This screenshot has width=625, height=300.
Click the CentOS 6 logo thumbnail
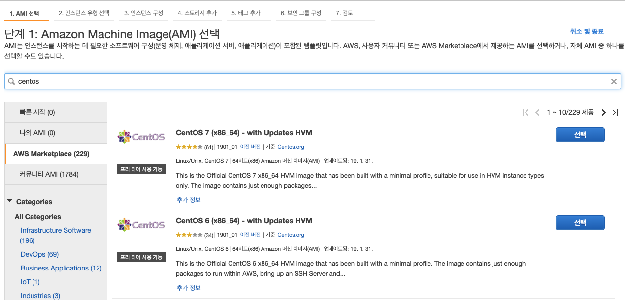(x=141, y=225)
